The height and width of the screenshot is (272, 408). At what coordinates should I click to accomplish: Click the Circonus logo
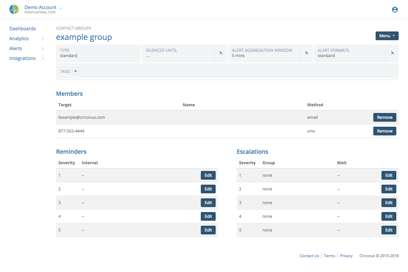(x=14, y=9)
